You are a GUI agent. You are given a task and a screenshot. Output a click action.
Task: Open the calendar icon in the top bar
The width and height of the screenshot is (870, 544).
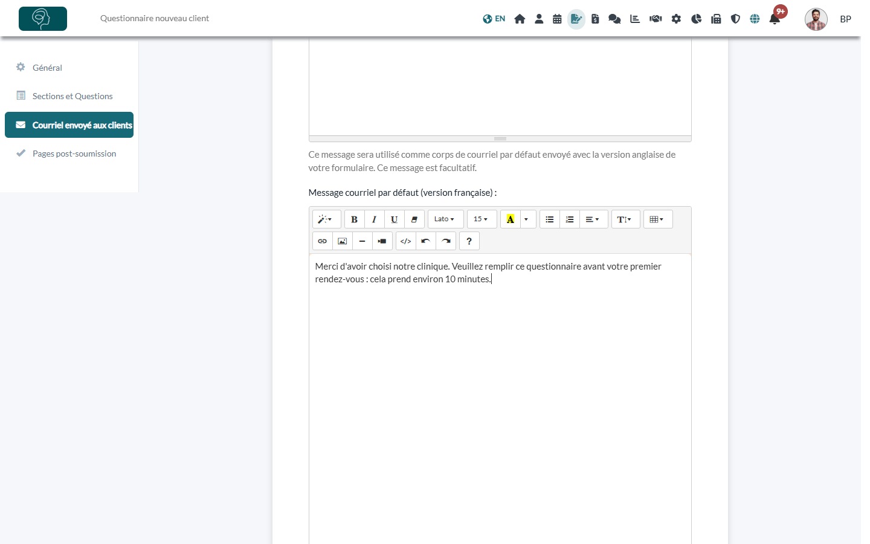coord(557,19)
